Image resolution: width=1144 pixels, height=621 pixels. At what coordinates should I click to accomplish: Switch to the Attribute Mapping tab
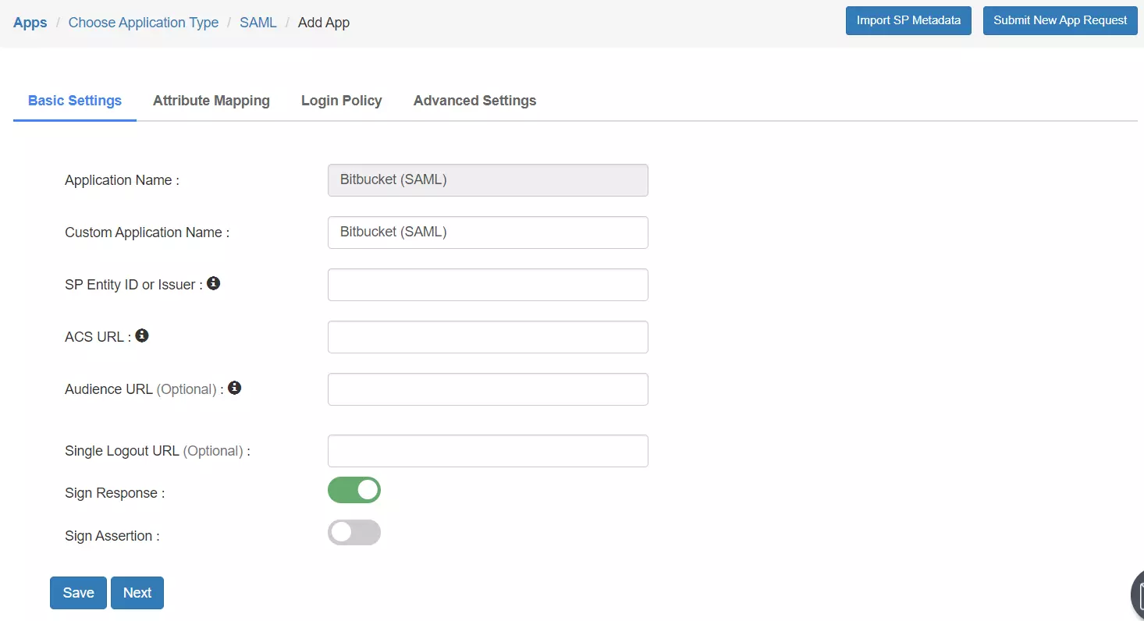point(211,101)
